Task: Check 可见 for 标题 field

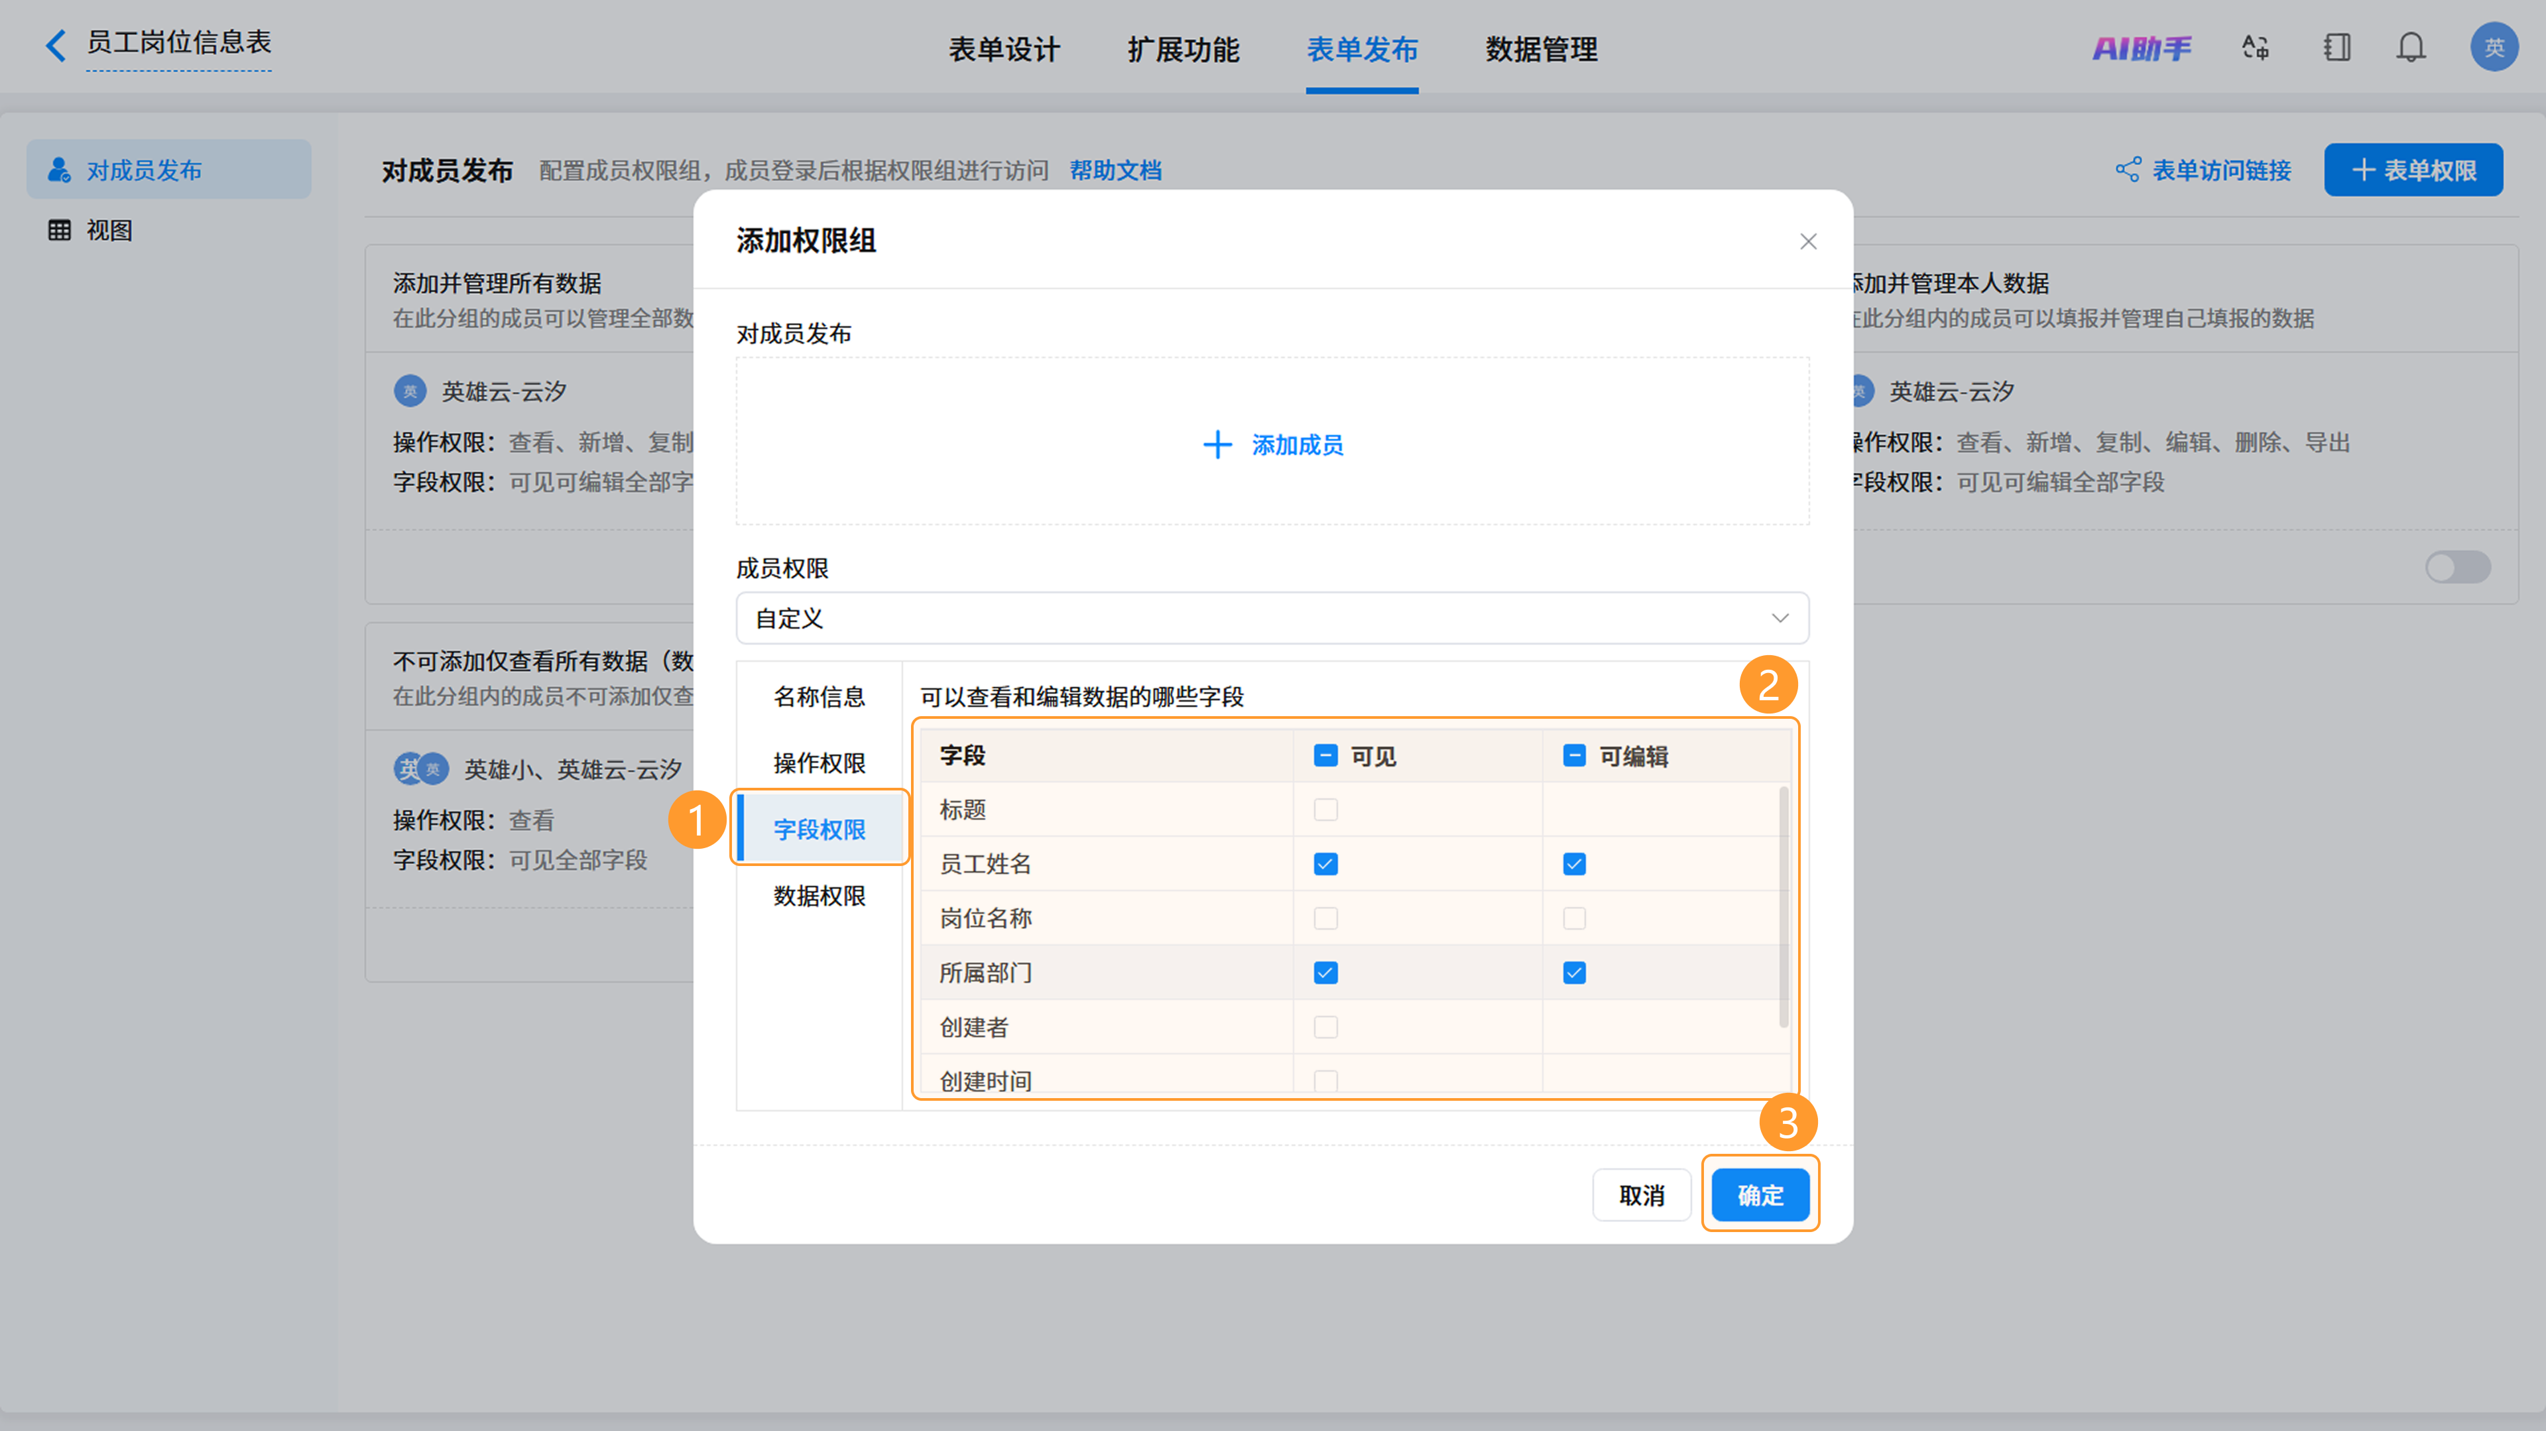Action: [1325, 810]
